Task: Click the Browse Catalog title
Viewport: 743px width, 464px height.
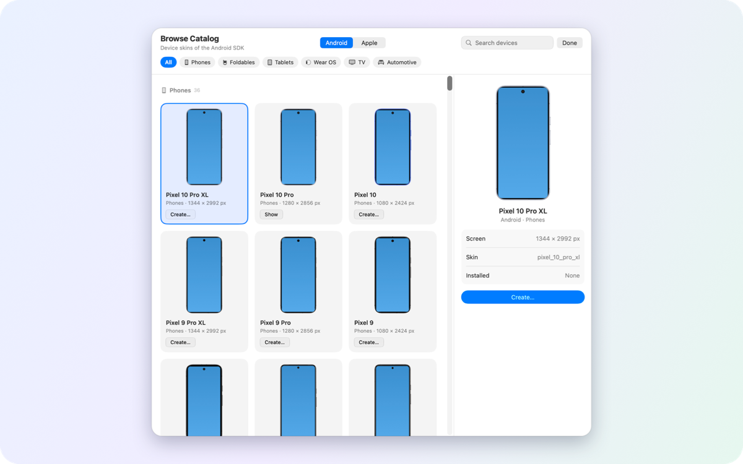Action: click(189, 38)
